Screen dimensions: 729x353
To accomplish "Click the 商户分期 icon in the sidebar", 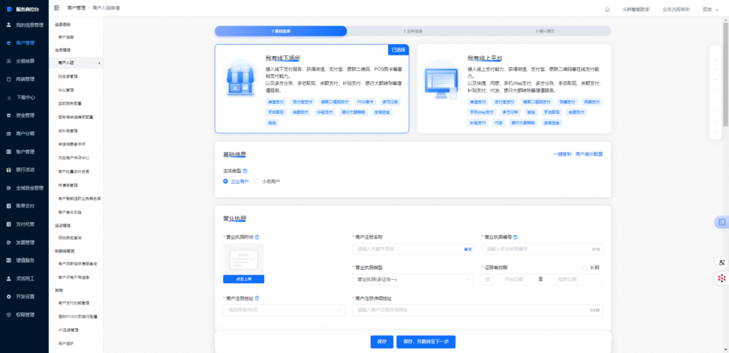I will [x=9, y=133].
